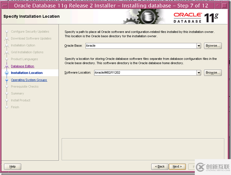The width and height of the screenshot is (231, 175).
Task: Open the Oracle Base path dropdown
Action: [x=199, y=46]
